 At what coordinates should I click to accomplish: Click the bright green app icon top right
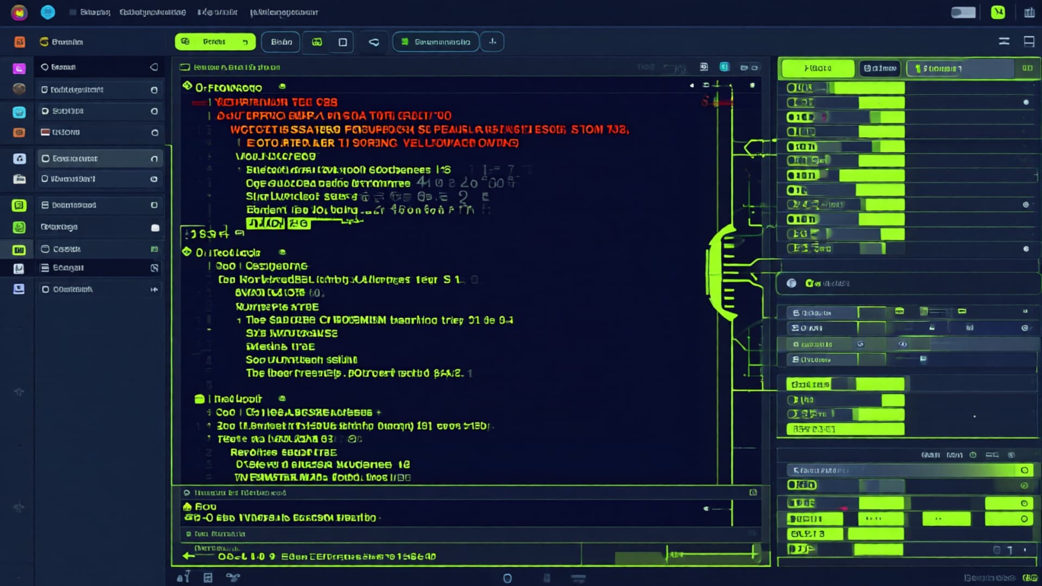[997, 12]
